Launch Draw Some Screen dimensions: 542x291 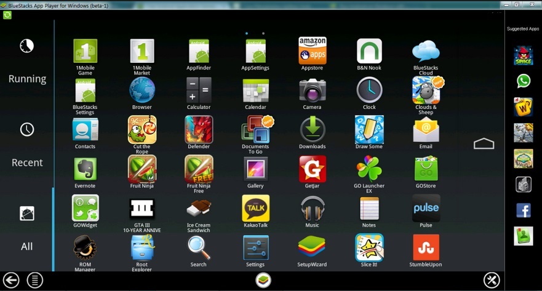[x=369, y=130]
